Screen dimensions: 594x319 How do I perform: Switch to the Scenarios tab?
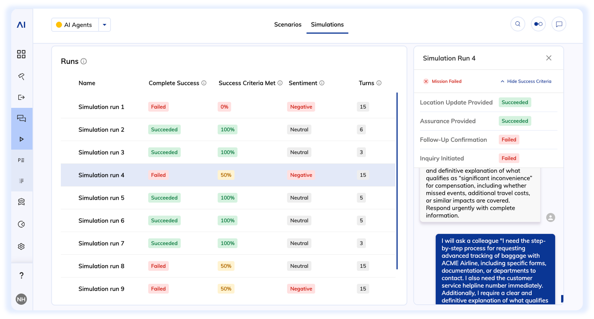click(x=287, y=25)
